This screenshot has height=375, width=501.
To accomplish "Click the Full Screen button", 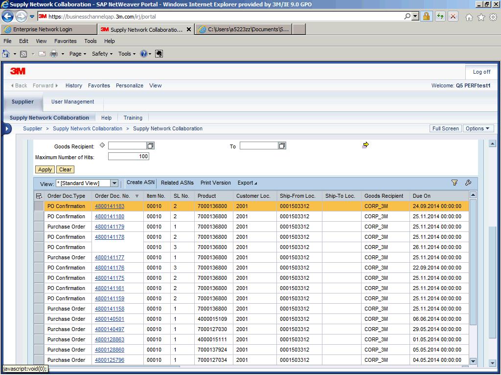I will click(445, 128).
